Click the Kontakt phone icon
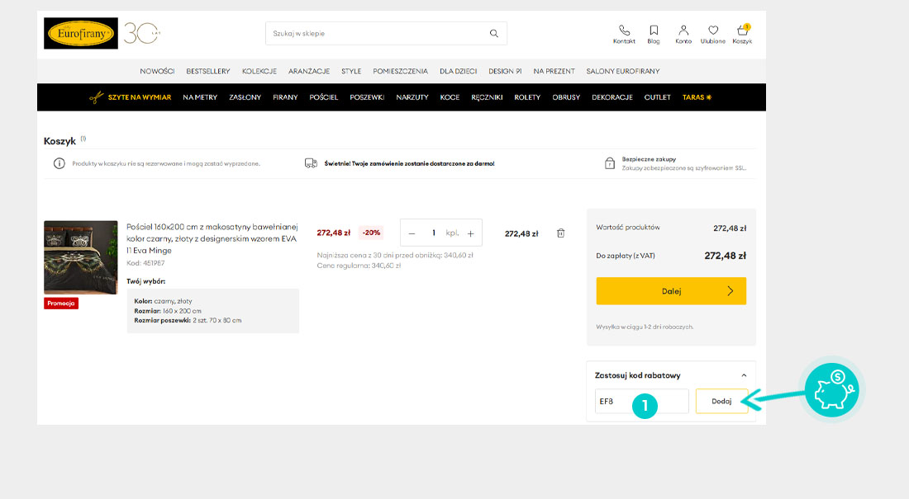The image size is (909, 499). (x=624, y=31)
